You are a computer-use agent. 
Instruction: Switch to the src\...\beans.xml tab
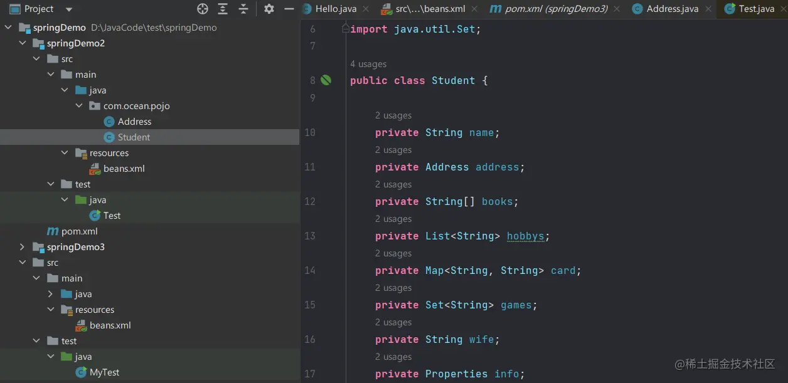coord(430,9)
